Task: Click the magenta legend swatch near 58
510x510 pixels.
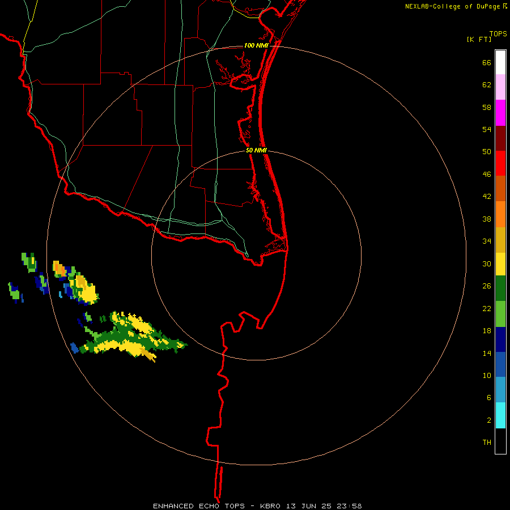Action: [x=500, y=113]
